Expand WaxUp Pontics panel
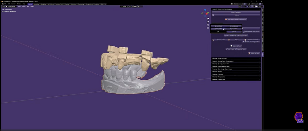The image size is (308, 131). [x=236, y=71]
